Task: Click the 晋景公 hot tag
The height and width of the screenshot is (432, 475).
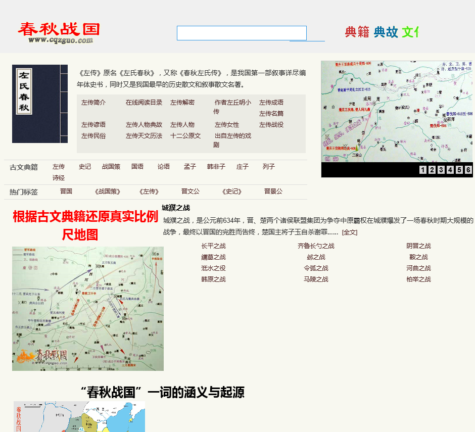Action: click(273, 191)
